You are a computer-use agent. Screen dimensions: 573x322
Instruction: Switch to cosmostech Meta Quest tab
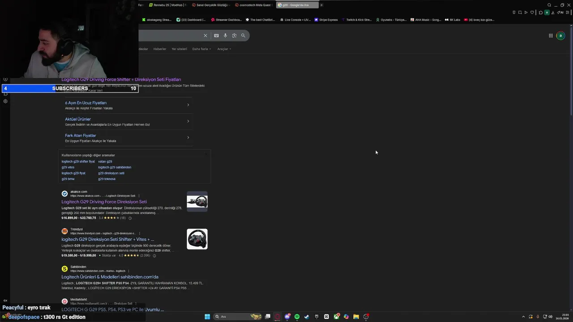(x=253, y=5)
